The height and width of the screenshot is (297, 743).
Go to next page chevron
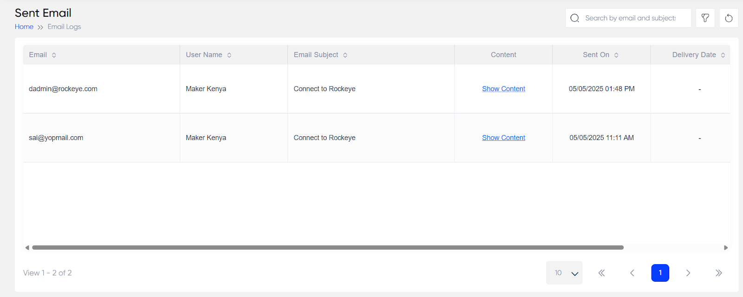688,273
